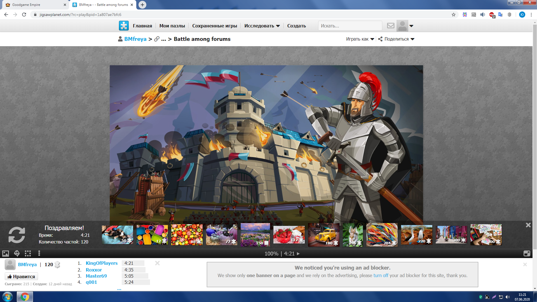Bookmark this page with the star icon

pyautogui.click(x=454, y=15)
